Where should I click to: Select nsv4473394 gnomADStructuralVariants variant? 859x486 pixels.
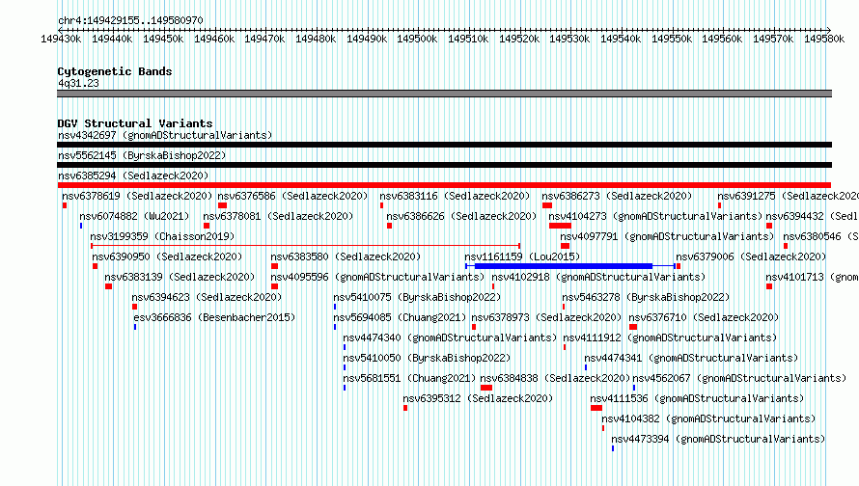click(x=718, y=439)
